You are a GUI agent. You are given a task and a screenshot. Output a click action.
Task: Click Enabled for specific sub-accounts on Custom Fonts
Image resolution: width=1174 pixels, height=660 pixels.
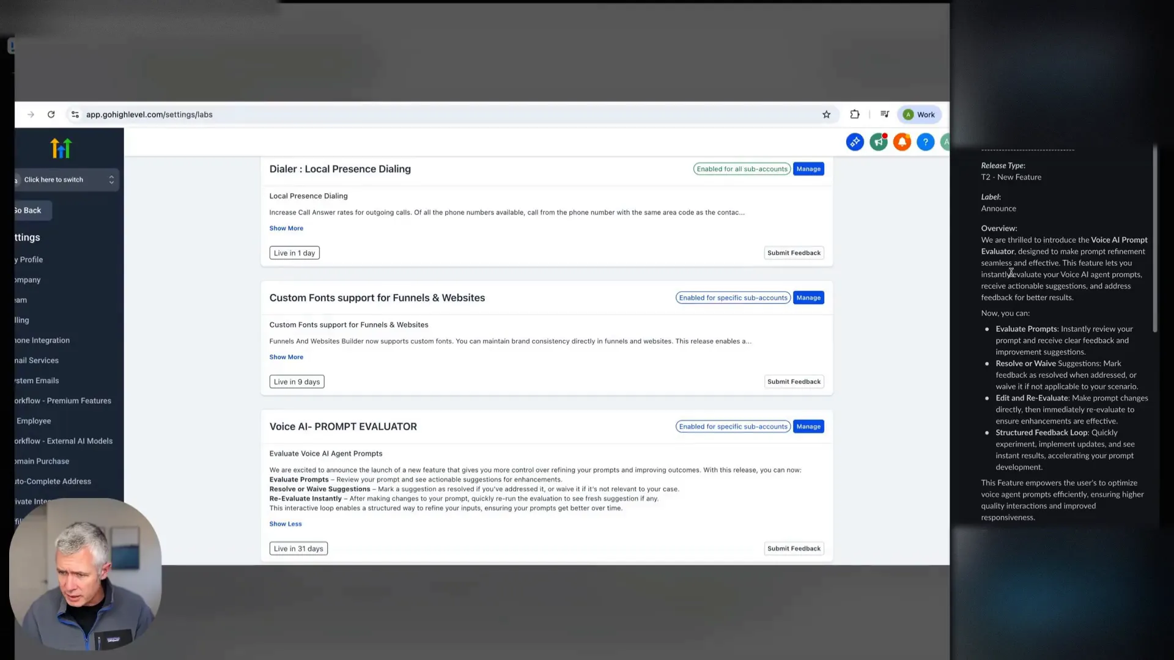[733, 298]
